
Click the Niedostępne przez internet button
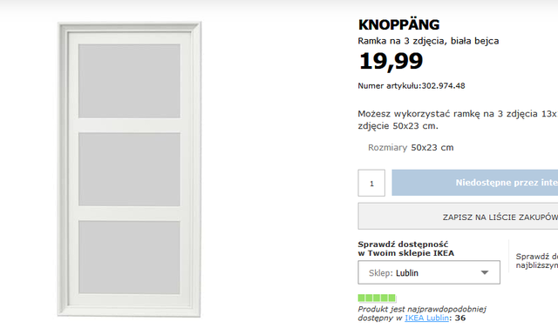coord(474,183)
